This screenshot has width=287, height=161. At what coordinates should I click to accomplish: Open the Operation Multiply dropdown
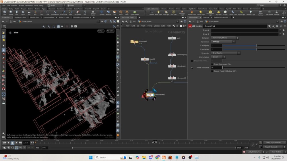pyautogui.click(x=223, y=42)
